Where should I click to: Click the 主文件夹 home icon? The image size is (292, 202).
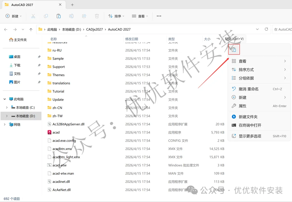[x=11, y=40]
